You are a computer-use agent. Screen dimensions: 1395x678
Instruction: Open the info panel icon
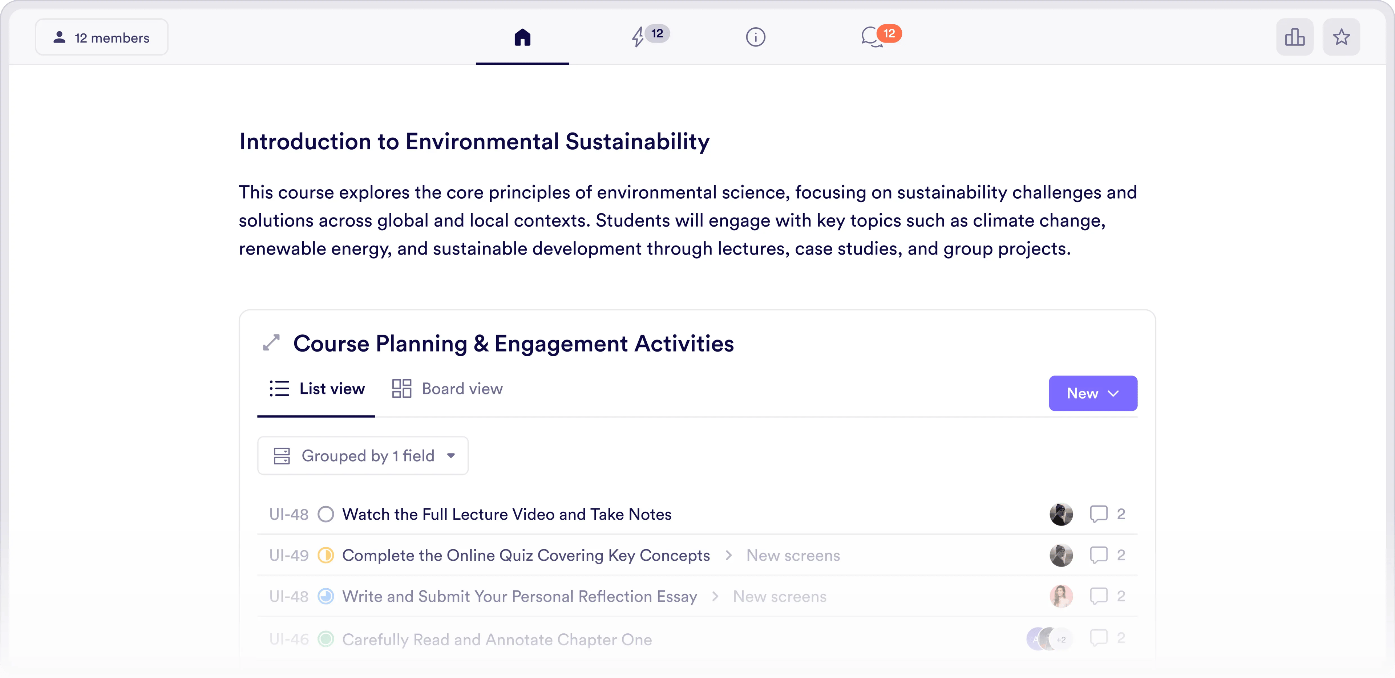tap(755, 37)
